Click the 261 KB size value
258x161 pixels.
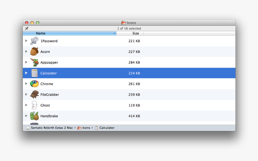134,84
